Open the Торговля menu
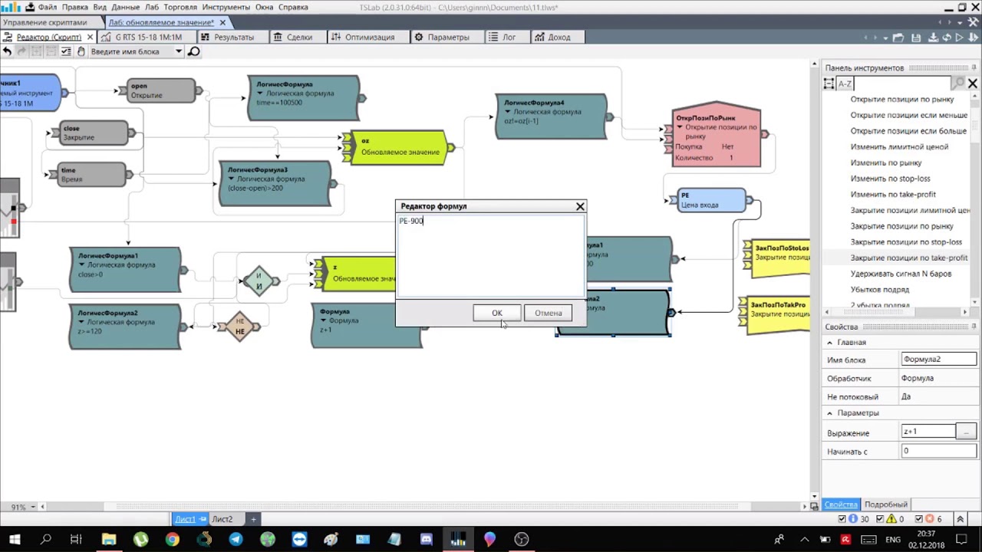The height and width of the screenshot is (552, 982). (180, 7)
